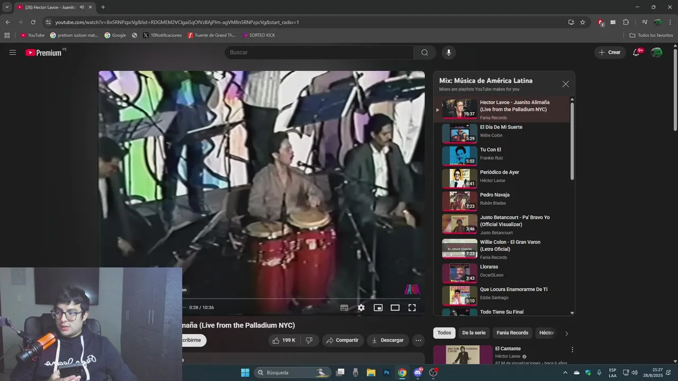The height and width of the screenshot is (381, 678).
Task: Select the Todos filter chip
Action: (x=444, y=333)
